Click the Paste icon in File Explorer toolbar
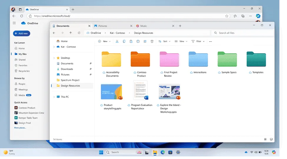287x159 pixels. pos(131,41)
